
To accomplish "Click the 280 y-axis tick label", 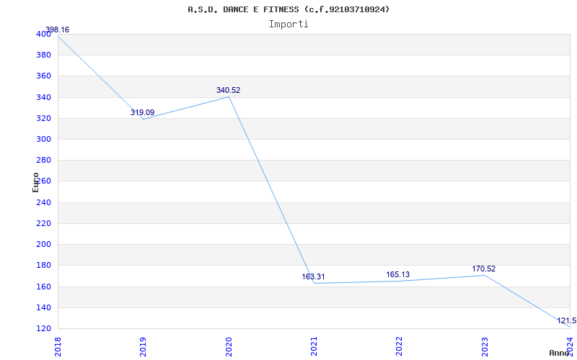I will tap(43, 161).
